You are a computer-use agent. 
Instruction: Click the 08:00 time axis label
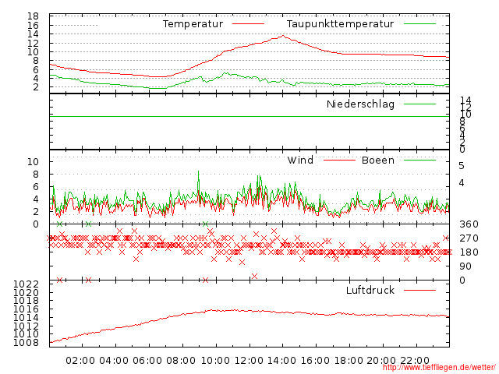click(181, 361)
